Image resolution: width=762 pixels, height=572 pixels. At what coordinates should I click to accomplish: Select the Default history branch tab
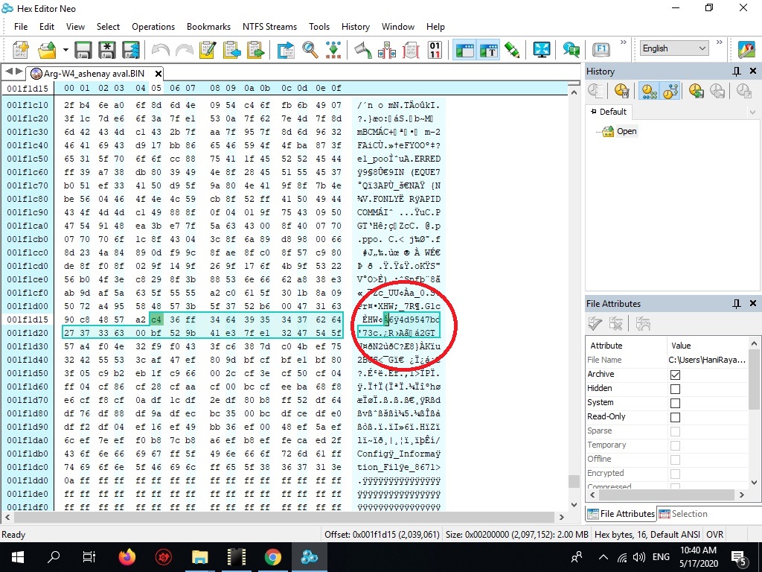[x=609, y=112]
